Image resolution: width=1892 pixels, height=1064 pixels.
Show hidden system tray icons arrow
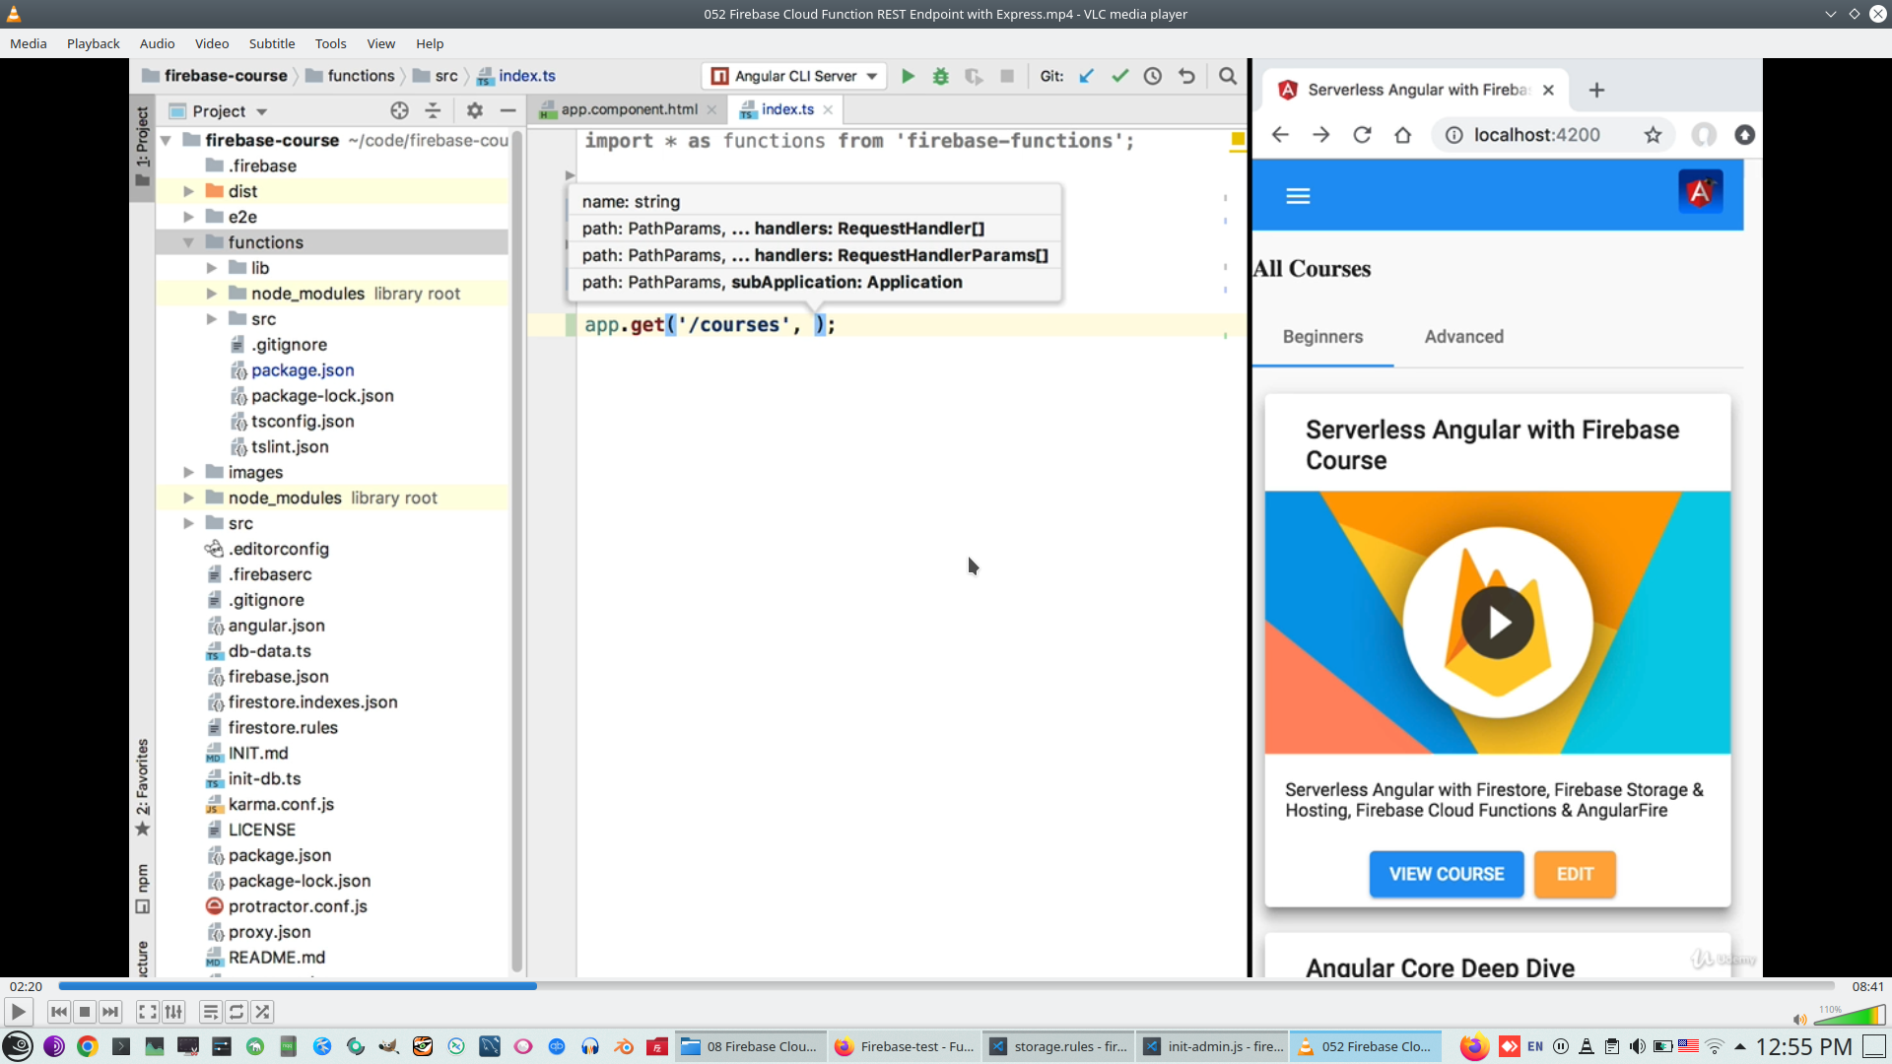(1740, 1046)
